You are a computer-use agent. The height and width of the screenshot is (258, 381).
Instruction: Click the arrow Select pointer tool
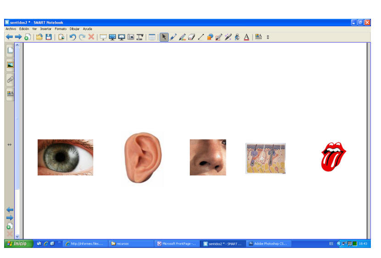[164, 37]
